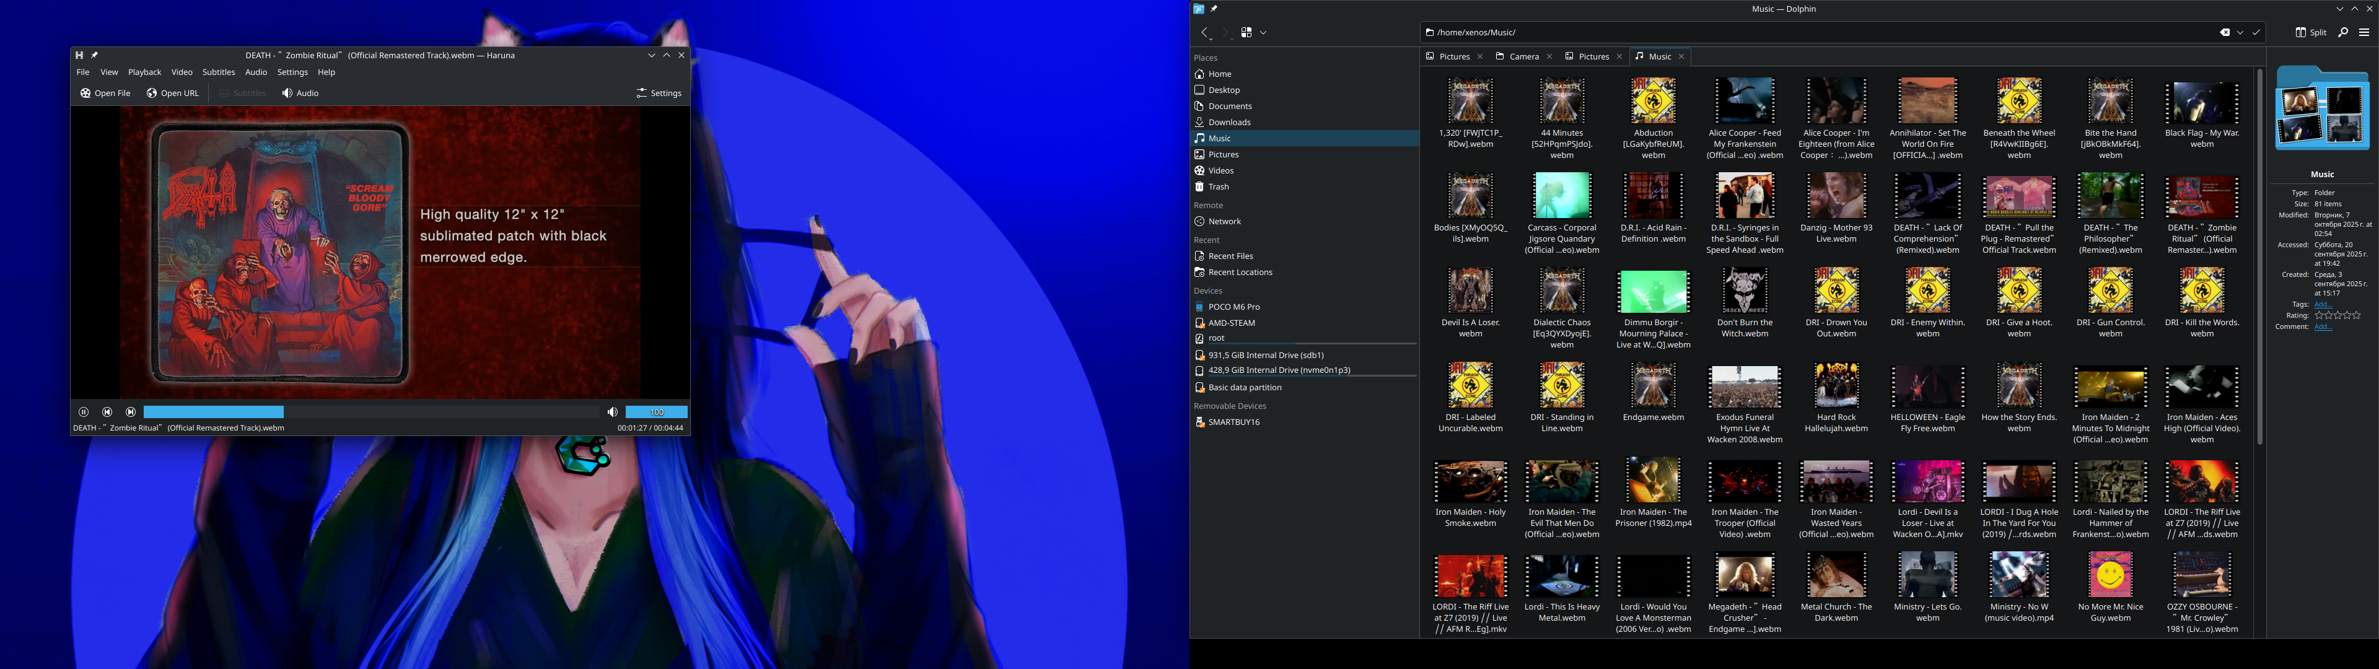
Task: Seek within the video progress bar
Action: [369, 412]
